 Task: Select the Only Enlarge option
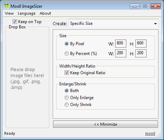tap(67, 98)
